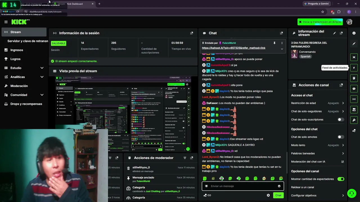Open the moderator actions document icon in the right sidebar
The width and height of the screenshot is (360, 202).
click(x=354, y=78)
